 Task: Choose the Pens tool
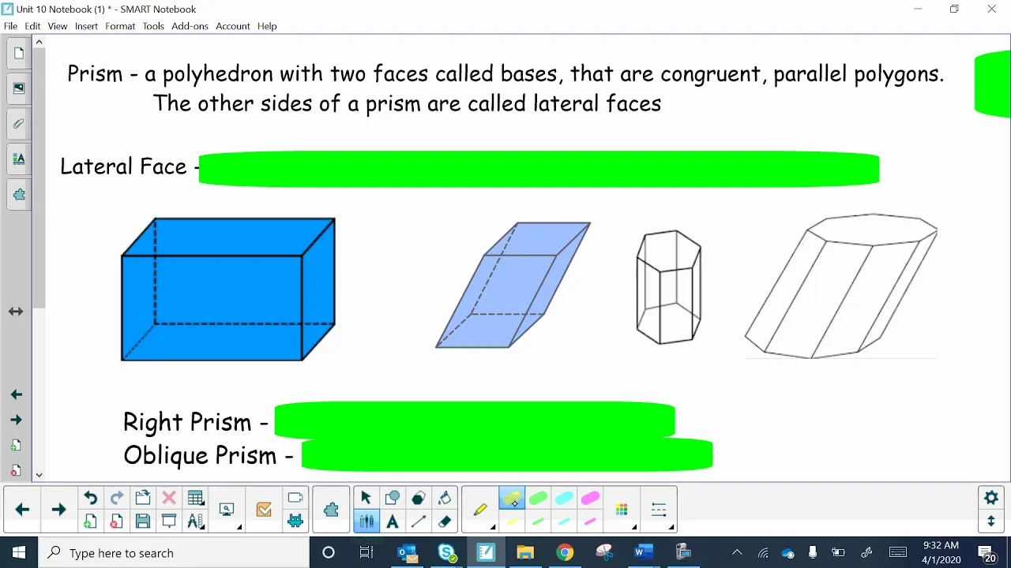coord(366,521)
